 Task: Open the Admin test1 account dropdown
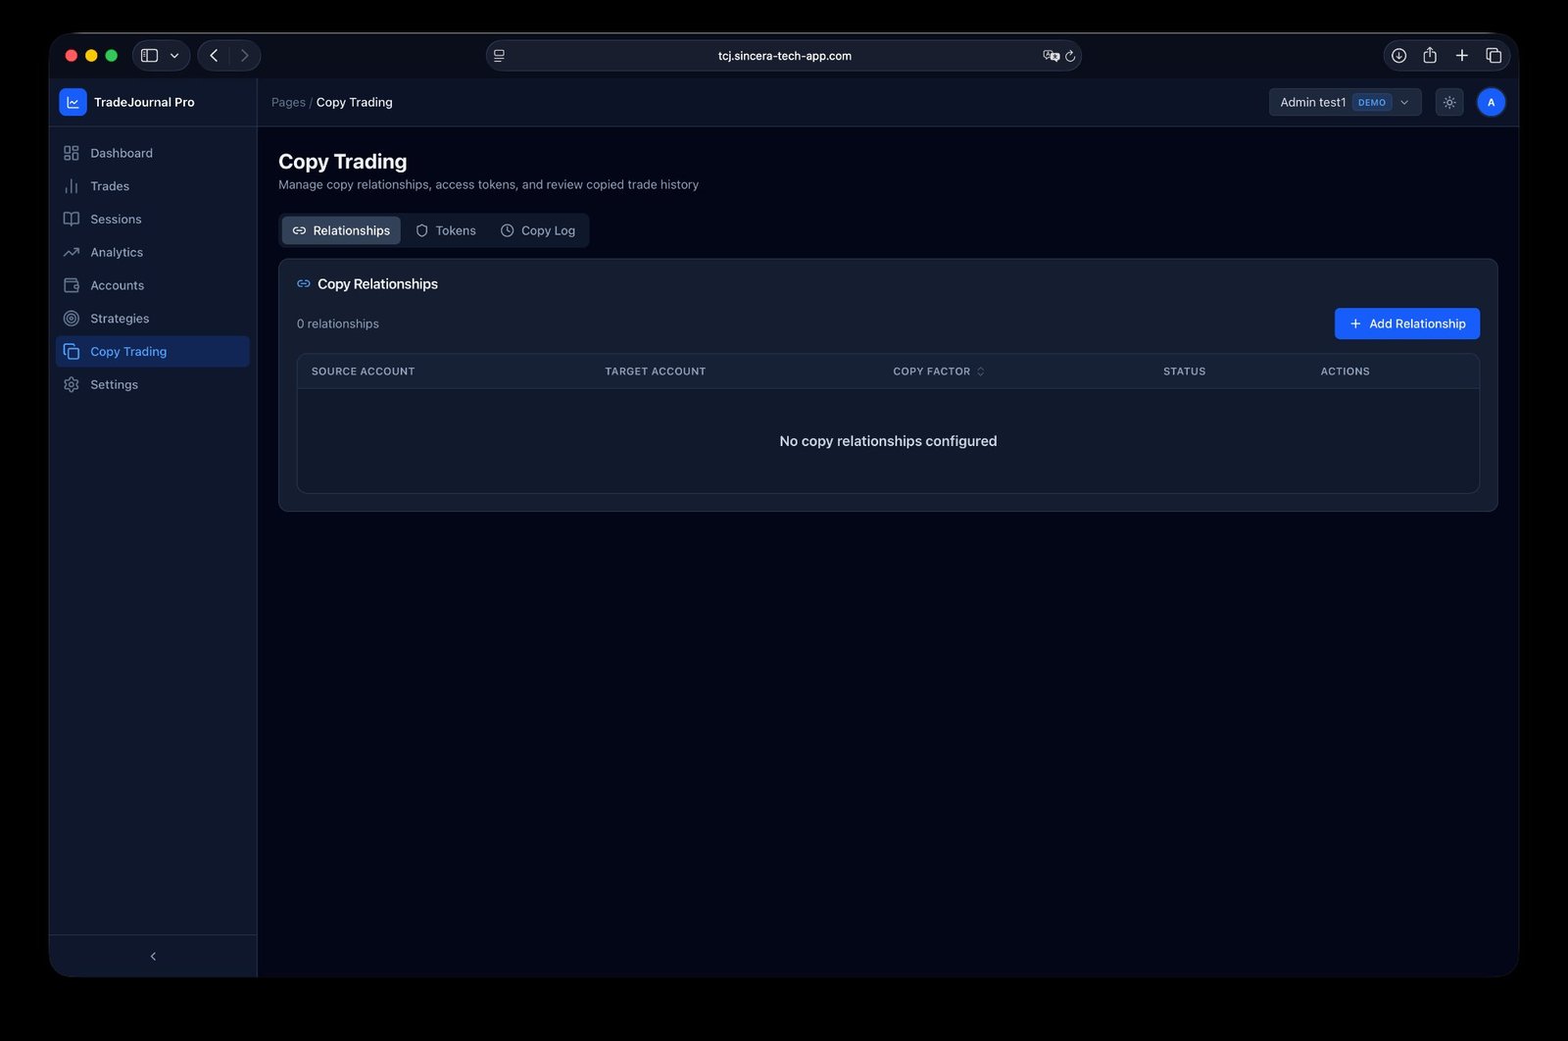tap(1344, 101)
